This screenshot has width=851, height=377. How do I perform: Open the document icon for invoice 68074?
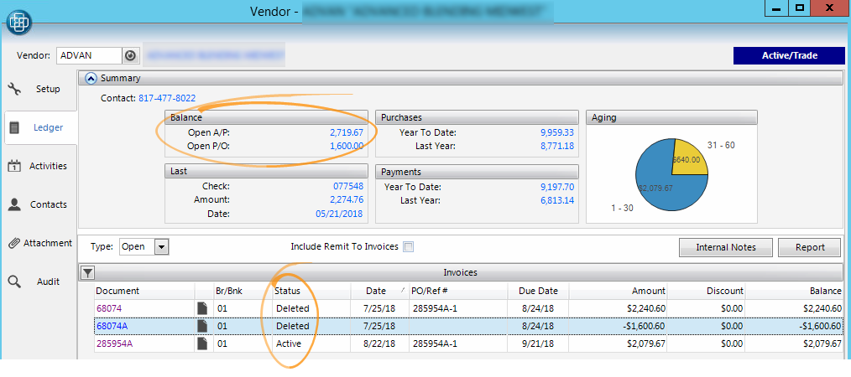coord(201,308)
